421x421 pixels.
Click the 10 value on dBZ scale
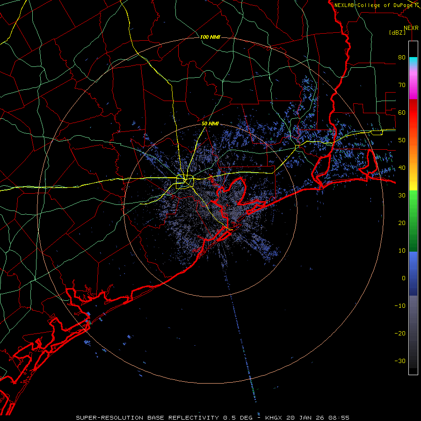(x=402, y=251)
